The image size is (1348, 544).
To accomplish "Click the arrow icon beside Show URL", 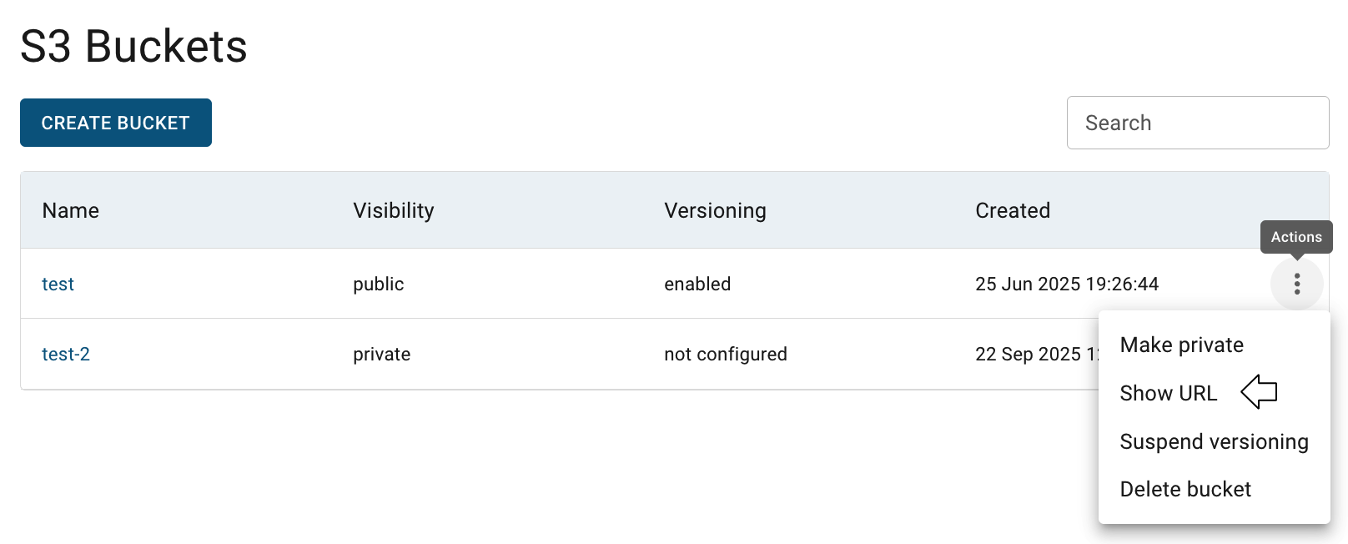I will coord(1259,392).
